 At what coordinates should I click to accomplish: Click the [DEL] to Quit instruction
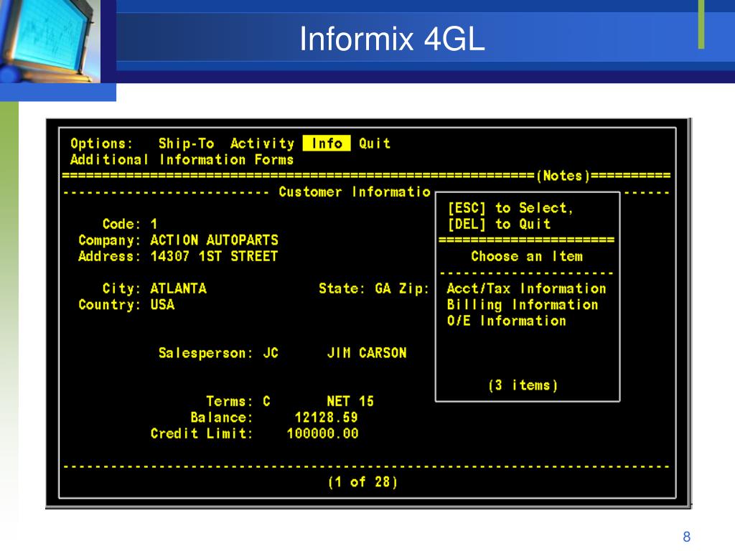499,224
